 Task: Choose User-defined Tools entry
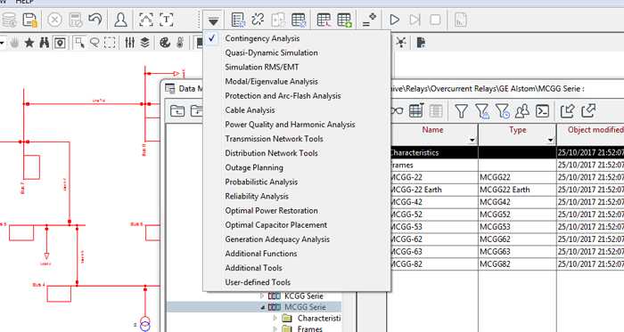pyautogui.click(x=258, y=282)
